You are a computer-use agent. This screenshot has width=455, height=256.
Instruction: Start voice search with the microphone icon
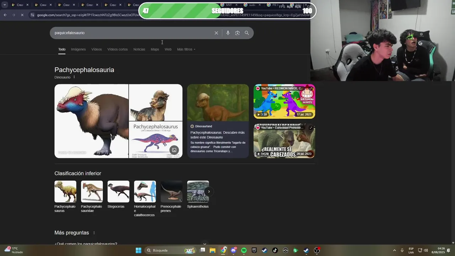(228, 33)
